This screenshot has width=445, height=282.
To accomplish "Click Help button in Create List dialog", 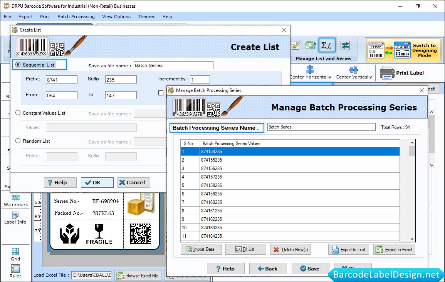I will pyautogui.click(x=60, y=182).
